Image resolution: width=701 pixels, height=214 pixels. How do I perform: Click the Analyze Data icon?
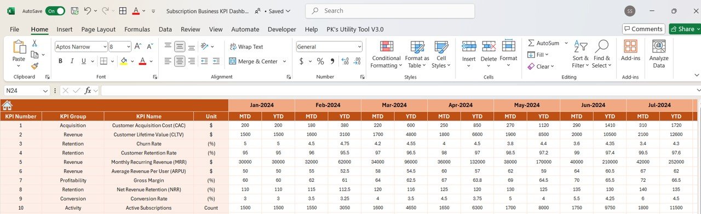pos(659,55)
